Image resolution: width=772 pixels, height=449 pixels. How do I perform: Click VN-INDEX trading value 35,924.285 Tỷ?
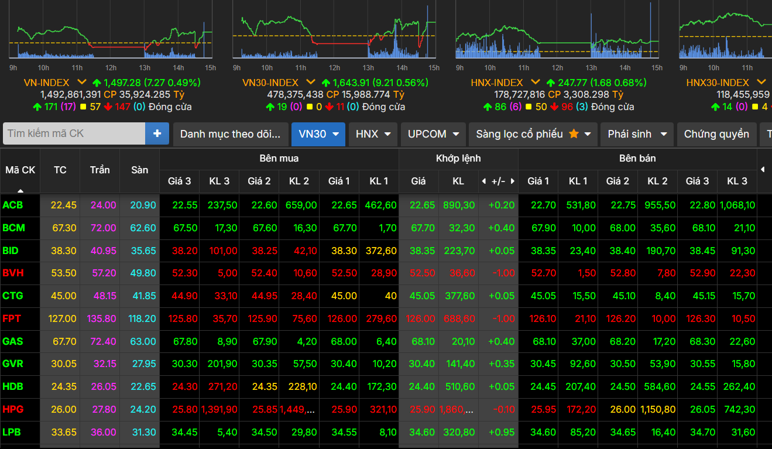pos(152,94)
